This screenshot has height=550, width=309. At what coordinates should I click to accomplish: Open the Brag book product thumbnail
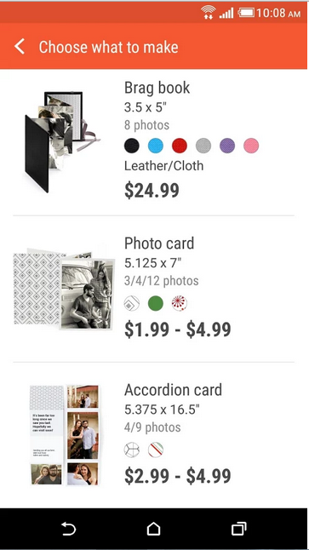(62, 141)
